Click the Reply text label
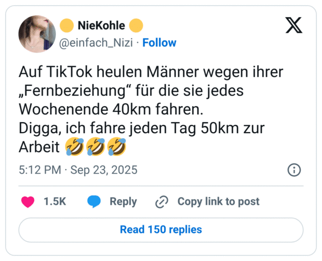The height and width of the screenshot is (261, 322). point(123,202)
